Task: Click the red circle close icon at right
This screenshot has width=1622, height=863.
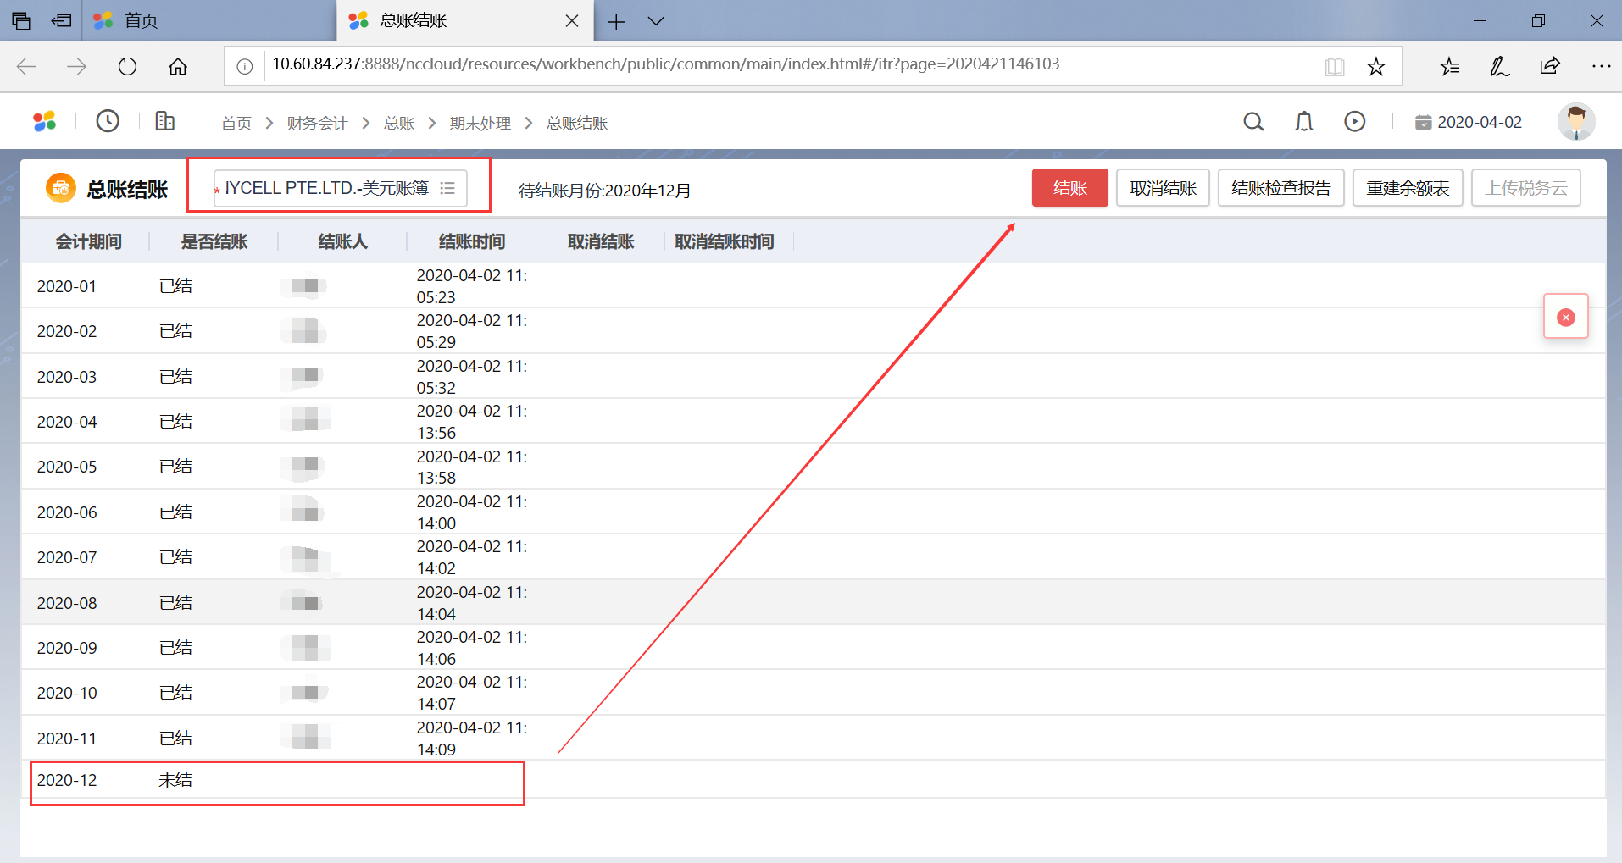Action: tap(1565, 317)
